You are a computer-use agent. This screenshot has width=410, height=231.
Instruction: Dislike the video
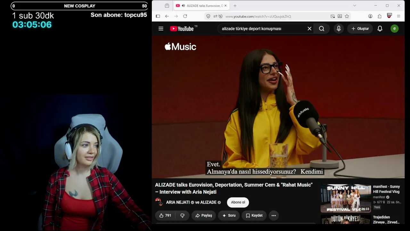(182, 216)
